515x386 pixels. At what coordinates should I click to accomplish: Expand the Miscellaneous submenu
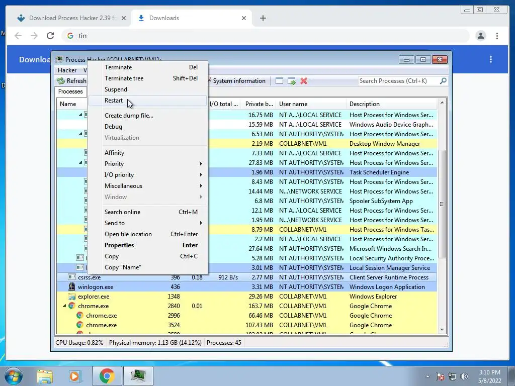[148, 186]
